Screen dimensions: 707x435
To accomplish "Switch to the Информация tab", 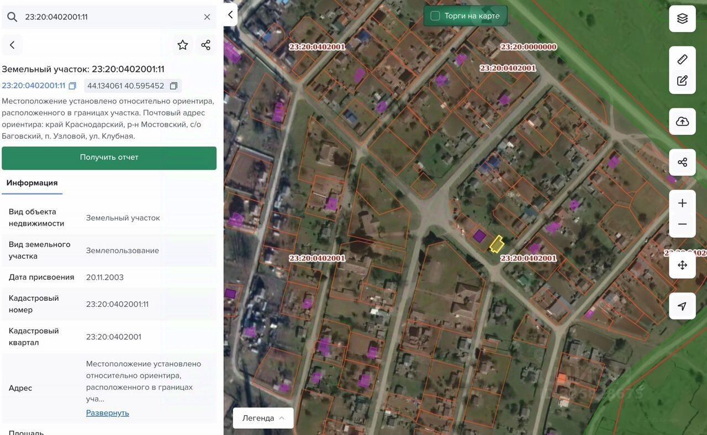I will [32, 183].
